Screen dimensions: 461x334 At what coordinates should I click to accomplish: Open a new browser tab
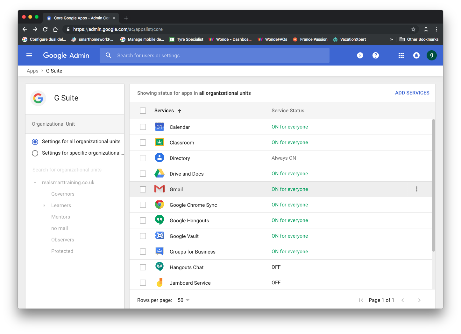point(126,18)
